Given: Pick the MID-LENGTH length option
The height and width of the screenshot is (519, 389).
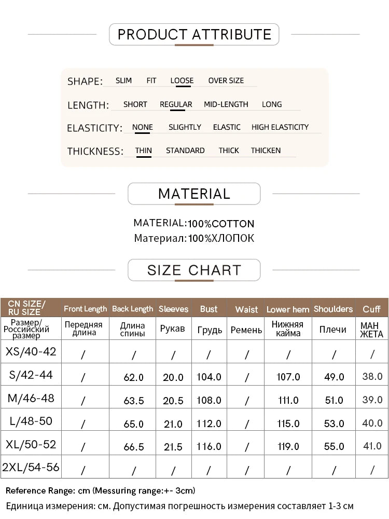Looking at the screenshot, I should tap(226, 104).
